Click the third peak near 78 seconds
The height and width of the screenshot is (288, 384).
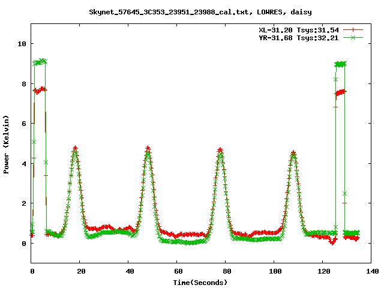(x=220, y=150)
